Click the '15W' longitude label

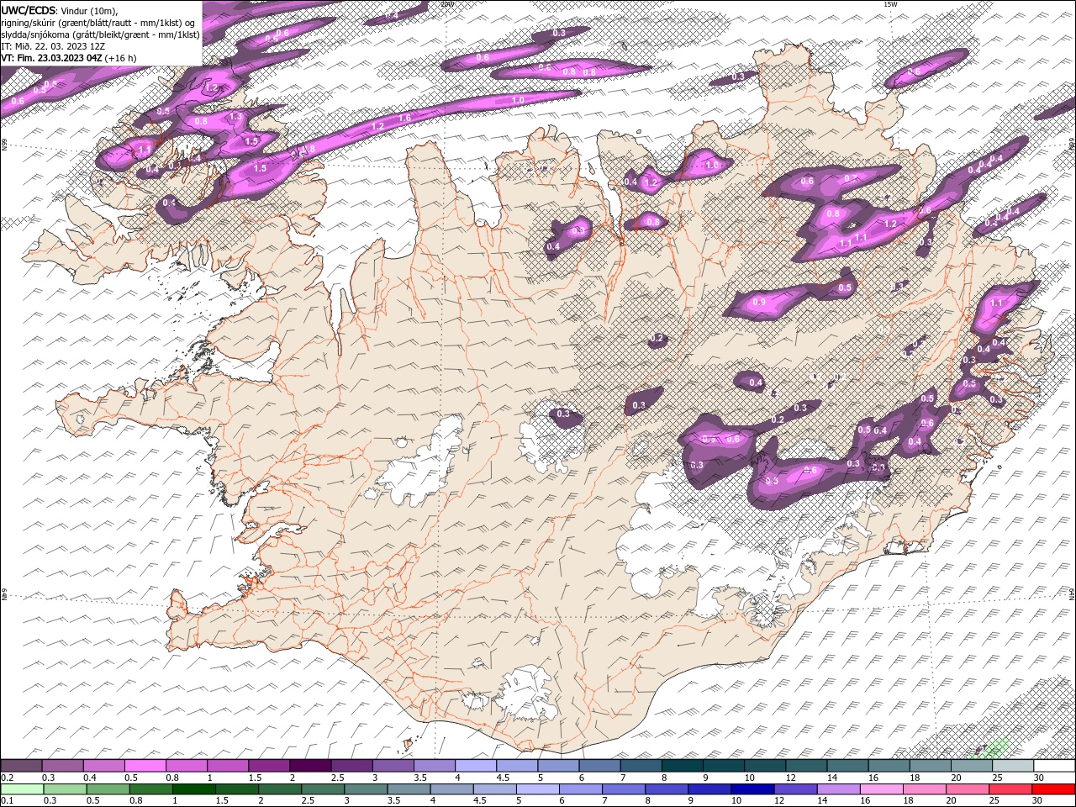click(890, 4)
